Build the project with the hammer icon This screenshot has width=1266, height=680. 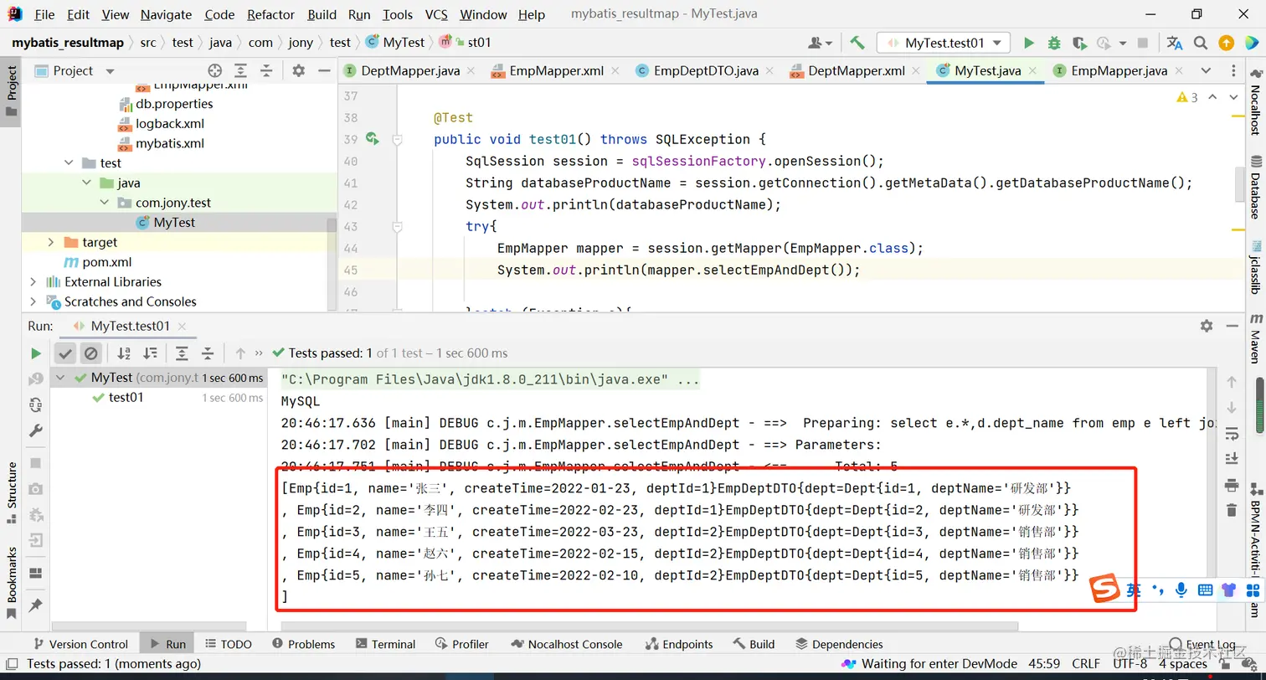(857, 43)
